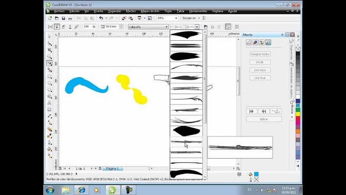
Task: Select the Brush mode in the property bar
Action: [x=57, y=27]
